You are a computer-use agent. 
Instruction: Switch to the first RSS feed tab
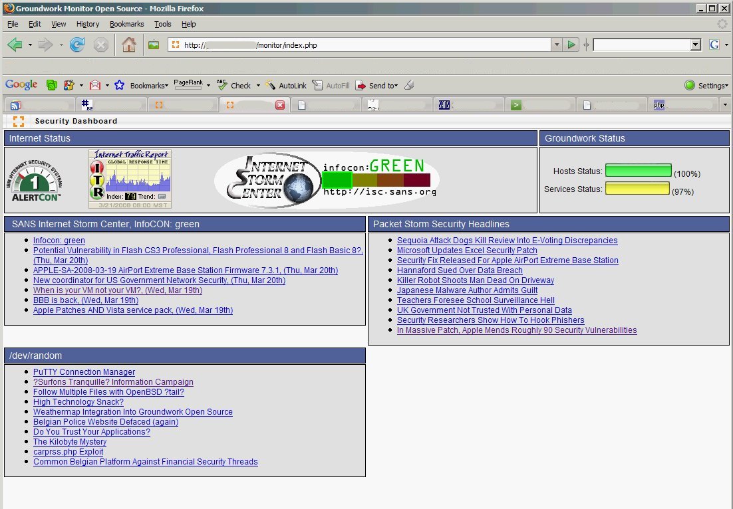point(40,105)
